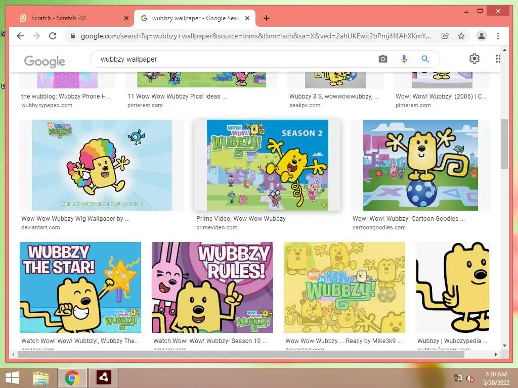Open the Wubbzypedia Wubbzy image
Viewport: 518px width, 388px height.
452,287
